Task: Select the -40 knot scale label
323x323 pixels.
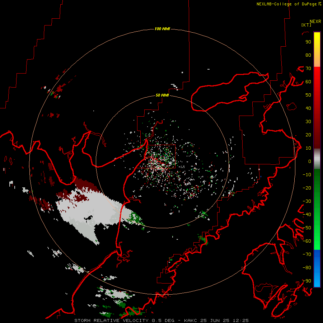Action: (x=307, y=215)
